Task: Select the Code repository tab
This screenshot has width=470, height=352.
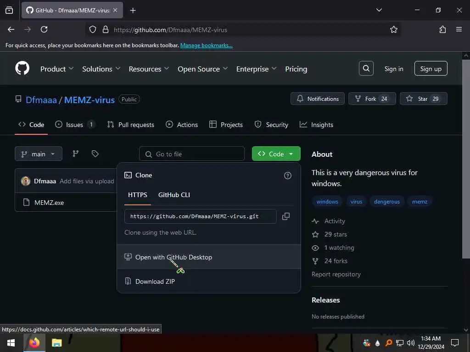Action: (x=31, y=125)
